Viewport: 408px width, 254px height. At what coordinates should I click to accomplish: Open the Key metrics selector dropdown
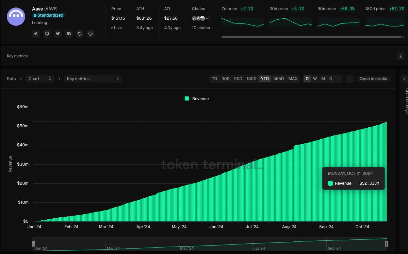(x=93, y=79)
